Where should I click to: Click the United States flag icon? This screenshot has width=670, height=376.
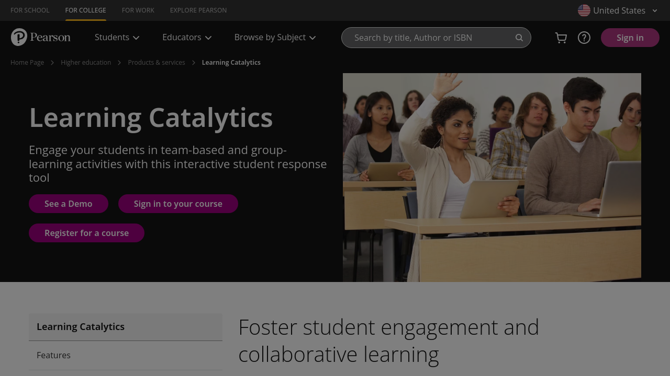584,10
